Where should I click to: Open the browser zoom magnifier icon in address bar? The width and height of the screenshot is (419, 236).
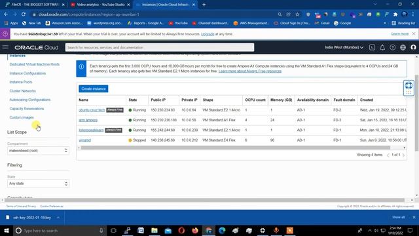(x=280, y=14)
